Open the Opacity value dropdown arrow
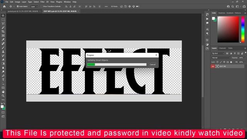 pyautogui.click(x=245, y=58)
